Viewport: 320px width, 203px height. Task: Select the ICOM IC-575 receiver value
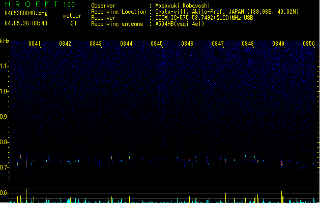pos(204,18)
